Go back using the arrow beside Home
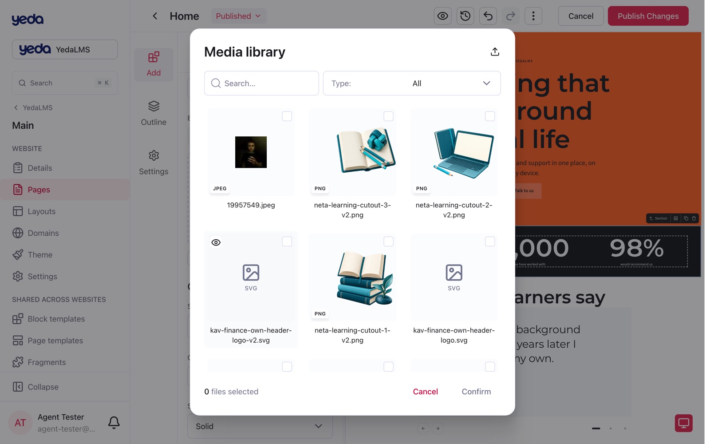This screenshot has height=444, width=710. [x=155, y=16]
